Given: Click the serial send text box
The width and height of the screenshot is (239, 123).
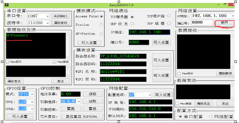Looking at the screenshot, I should tap(36, 71).
